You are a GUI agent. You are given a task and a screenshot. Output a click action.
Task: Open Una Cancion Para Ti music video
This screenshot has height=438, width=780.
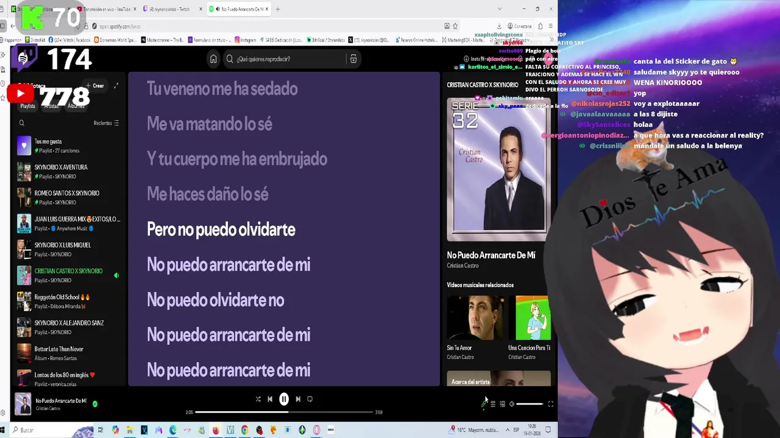coord(530,318)
